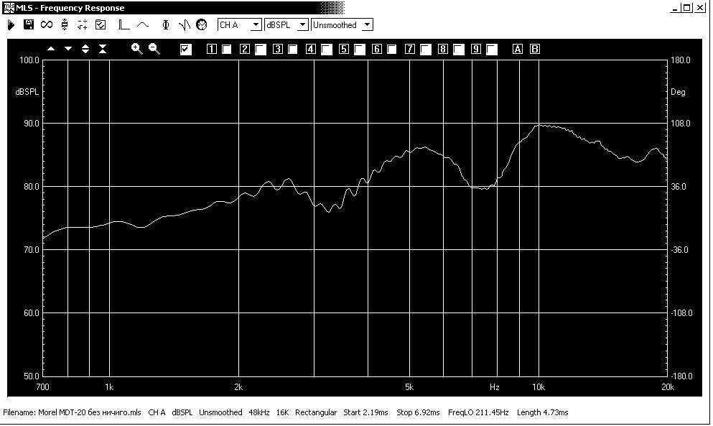Check overlay 4 visibility checkbox
The height and width of the screenshot is (426, 713).
coord(327,49)
